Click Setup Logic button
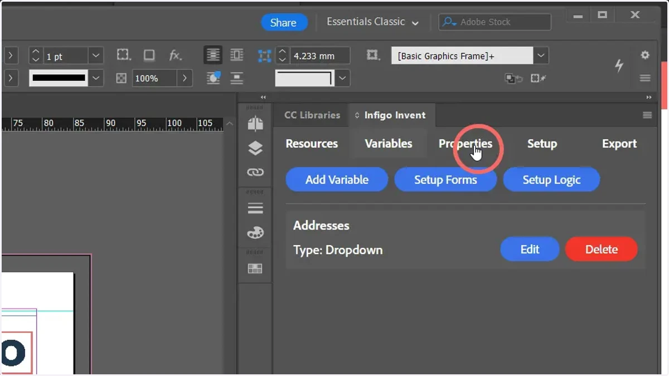669x376 pixels. click(551, 180)
